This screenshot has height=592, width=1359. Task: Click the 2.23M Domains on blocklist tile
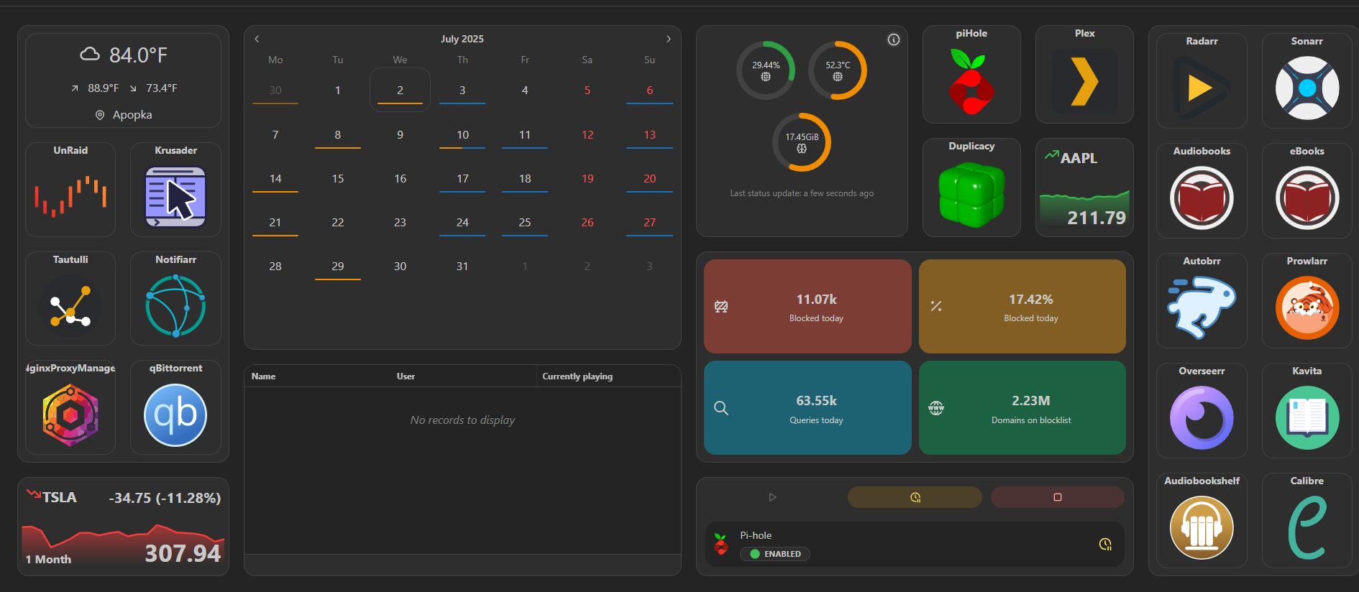(1022, 407)
